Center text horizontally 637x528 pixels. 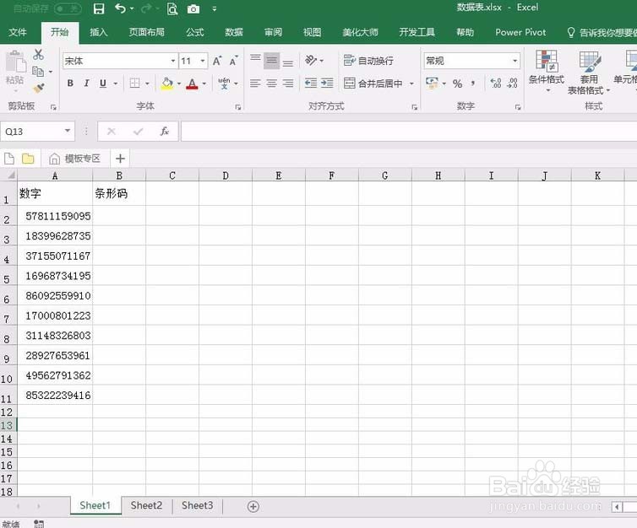[x=271, y=84]
